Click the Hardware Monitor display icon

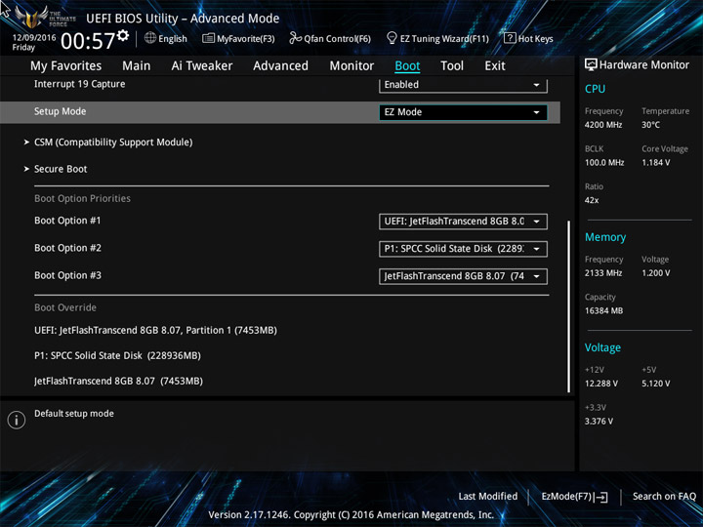591,64
